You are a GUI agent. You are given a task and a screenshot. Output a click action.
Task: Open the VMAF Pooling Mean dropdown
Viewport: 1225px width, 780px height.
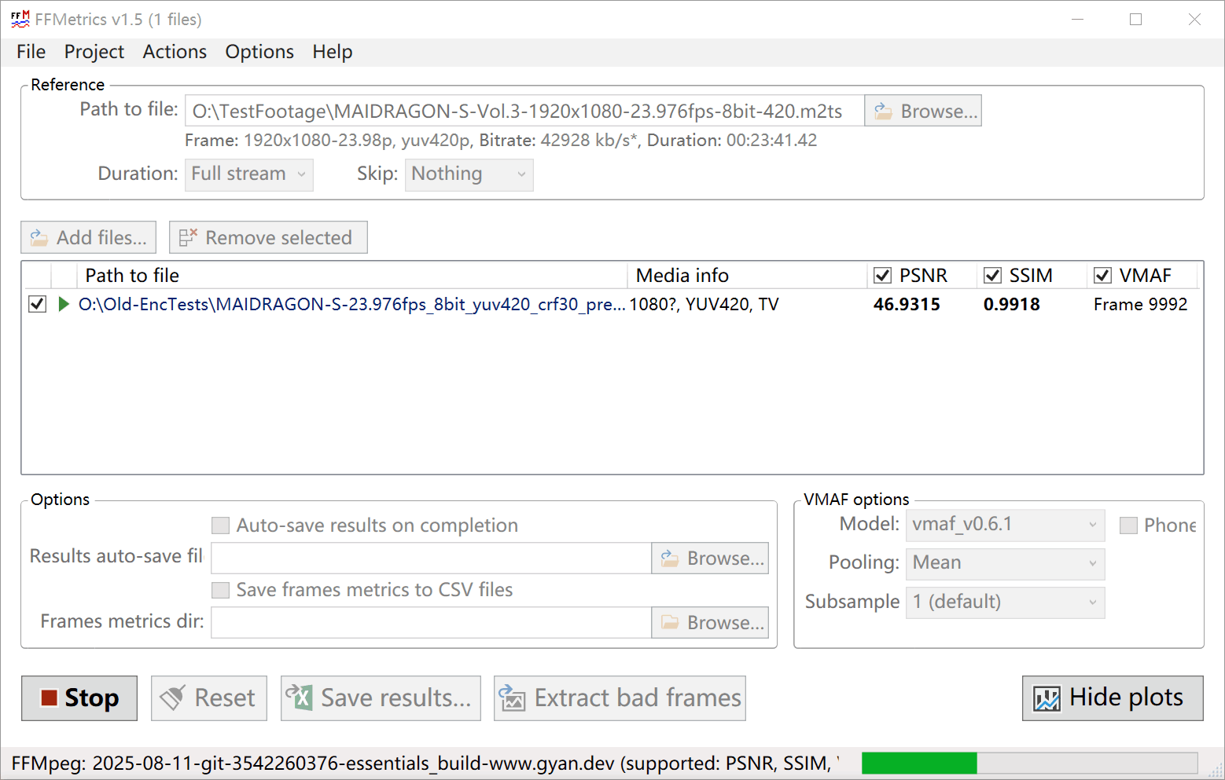[x=1005, y=563]
